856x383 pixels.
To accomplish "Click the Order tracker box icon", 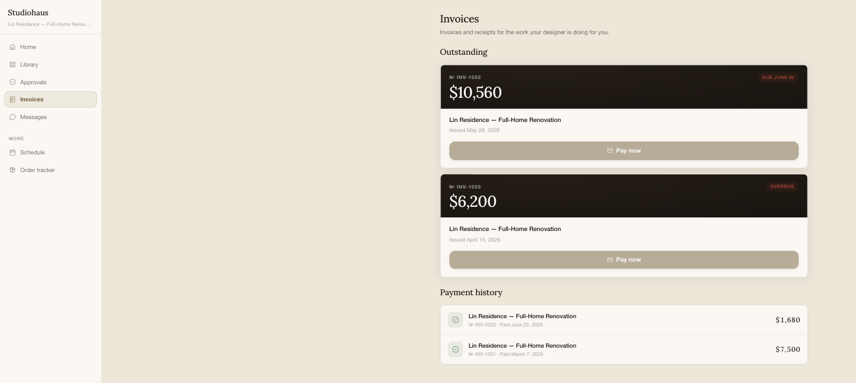I will (12, 170).
